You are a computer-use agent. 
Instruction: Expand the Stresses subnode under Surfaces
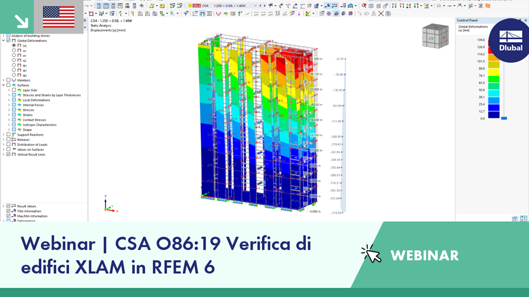click(9, 110)
